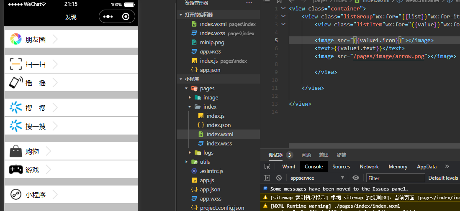The width and height of the screenshot is (460, 211).
Task: Tap the 扫一扫 scan icon
Action: 16,64
